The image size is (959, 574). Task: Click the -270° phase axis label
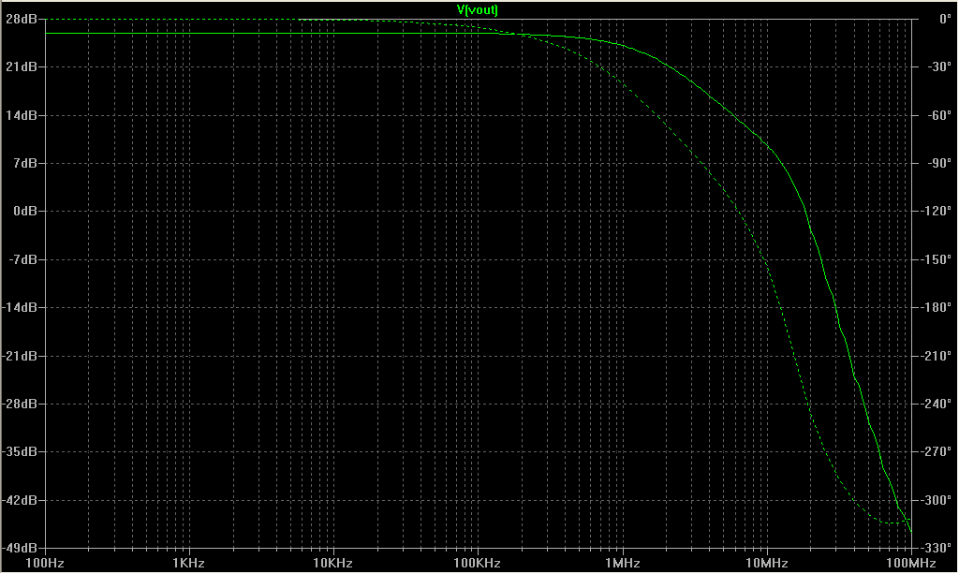937,451
